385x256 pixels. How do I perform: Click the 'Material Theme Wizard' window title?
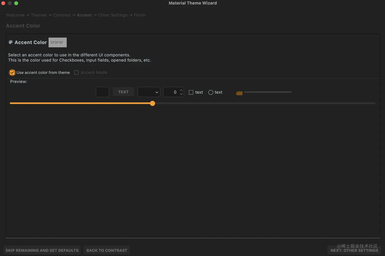[x=193, y=3]
